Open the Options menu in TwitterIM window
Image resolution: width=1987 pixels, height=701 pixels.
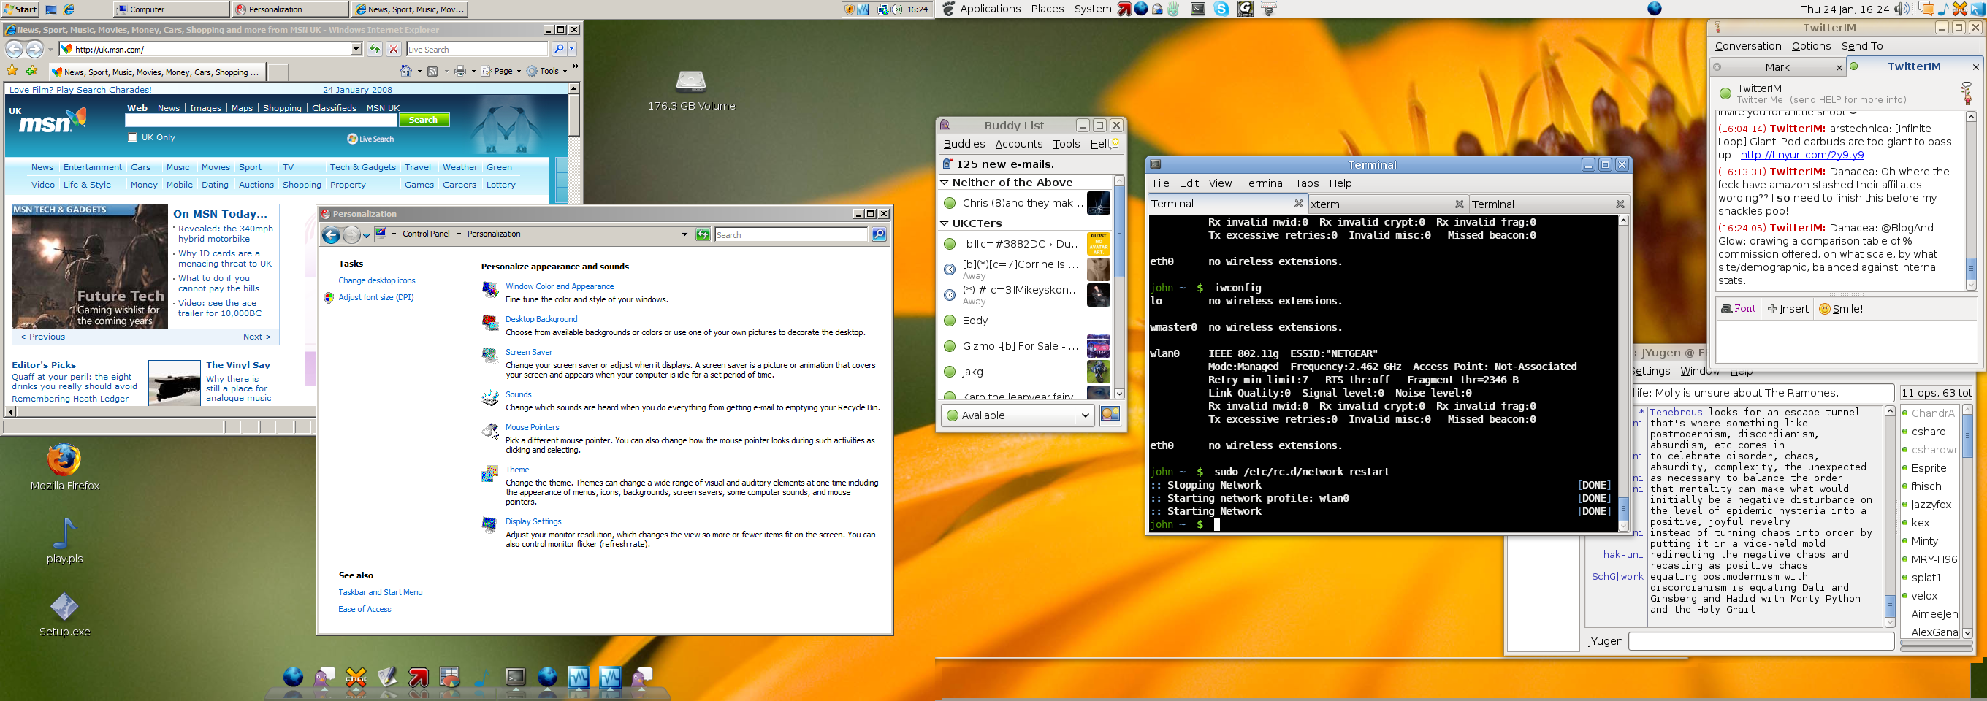[1811, 46]
